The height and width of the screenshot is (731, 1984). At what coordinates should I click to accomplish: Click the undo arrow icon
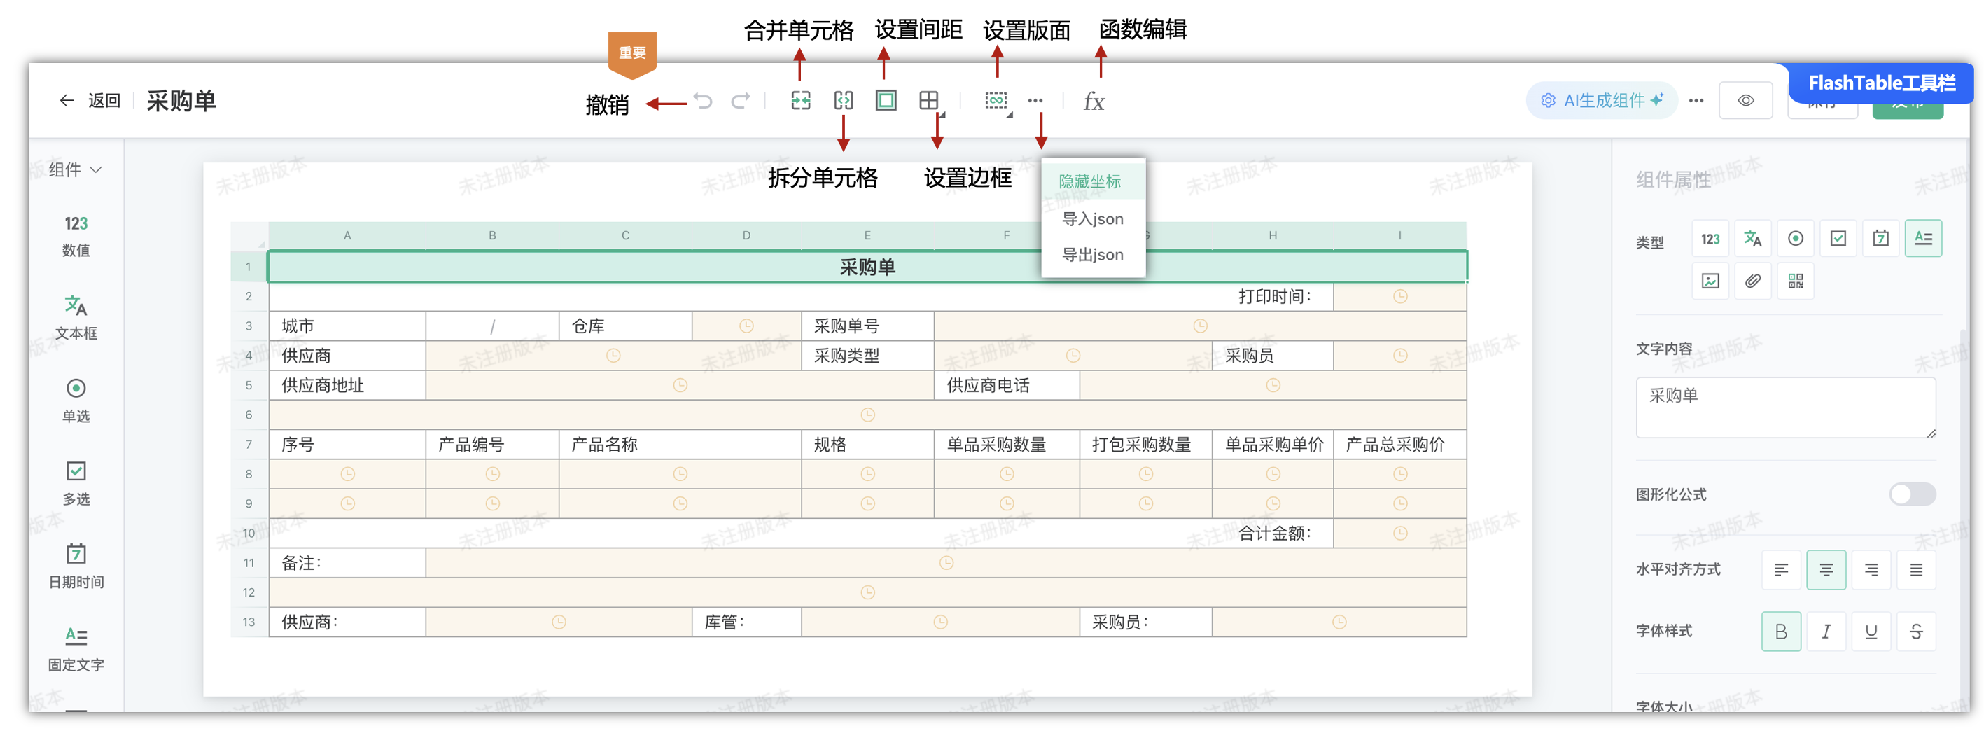[702, 101]
